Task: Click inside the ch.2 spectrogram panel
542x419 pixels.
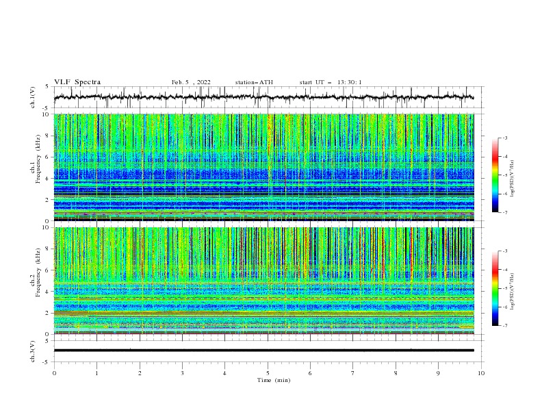Action: tap(263, 281)
